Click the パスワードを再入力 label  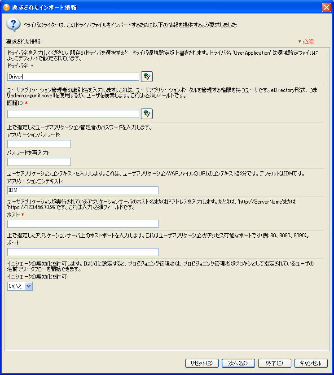point(28,153)
